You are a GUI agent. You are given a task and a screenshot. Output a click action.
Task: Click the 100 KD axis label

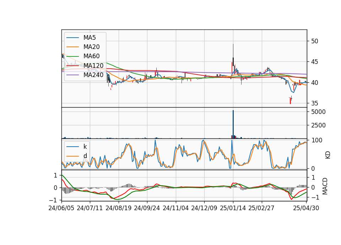pos(316,141)
